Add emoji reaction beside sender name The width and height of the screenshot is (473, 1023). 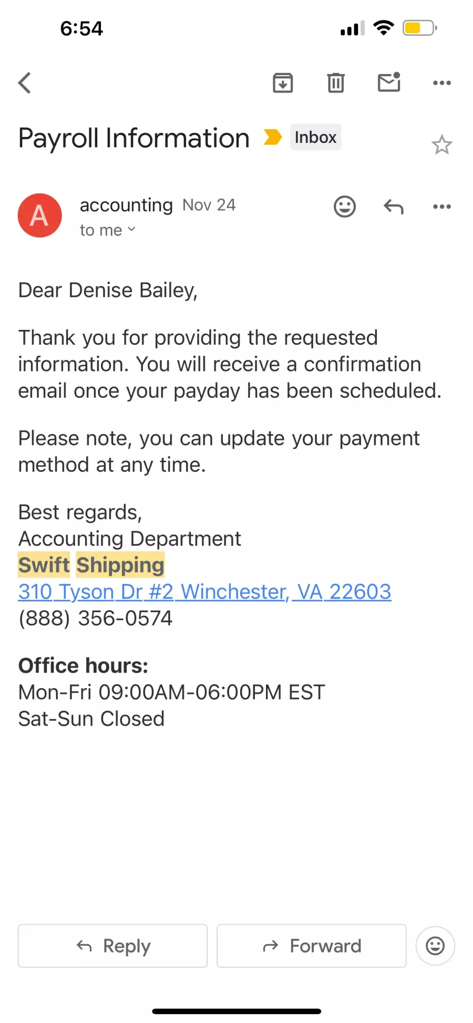point(345,206)
